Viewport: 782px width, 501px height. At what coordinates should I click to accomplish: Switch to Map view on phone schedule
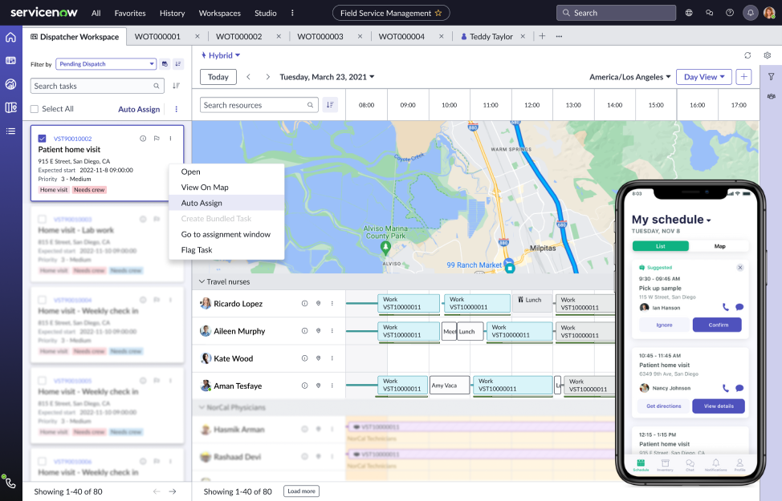point(719,246)
